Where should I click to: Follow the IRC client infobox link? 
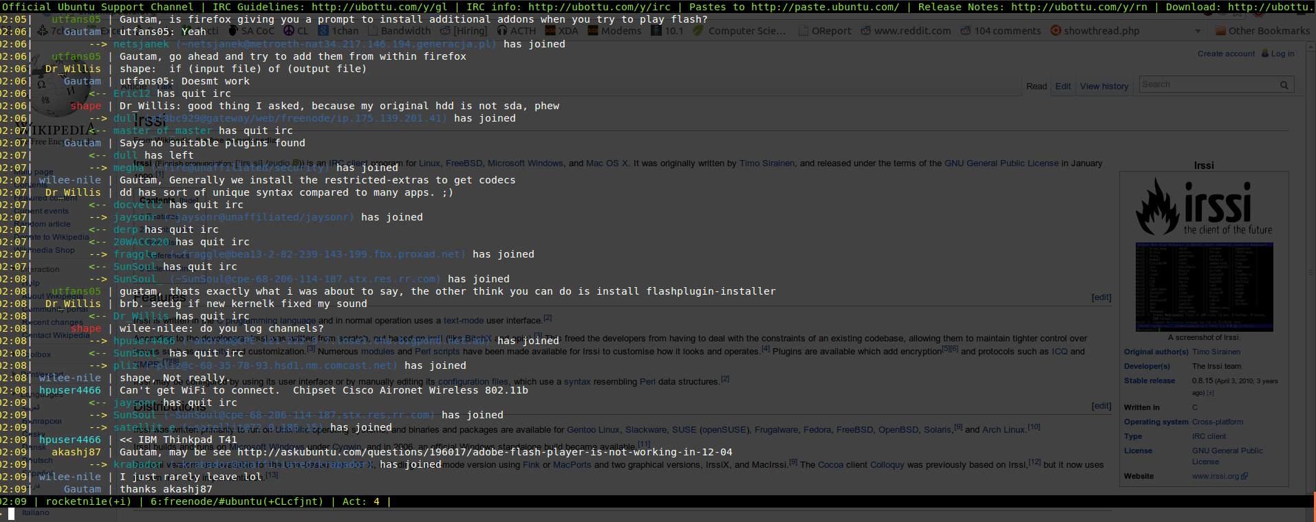coord(1209,436)
